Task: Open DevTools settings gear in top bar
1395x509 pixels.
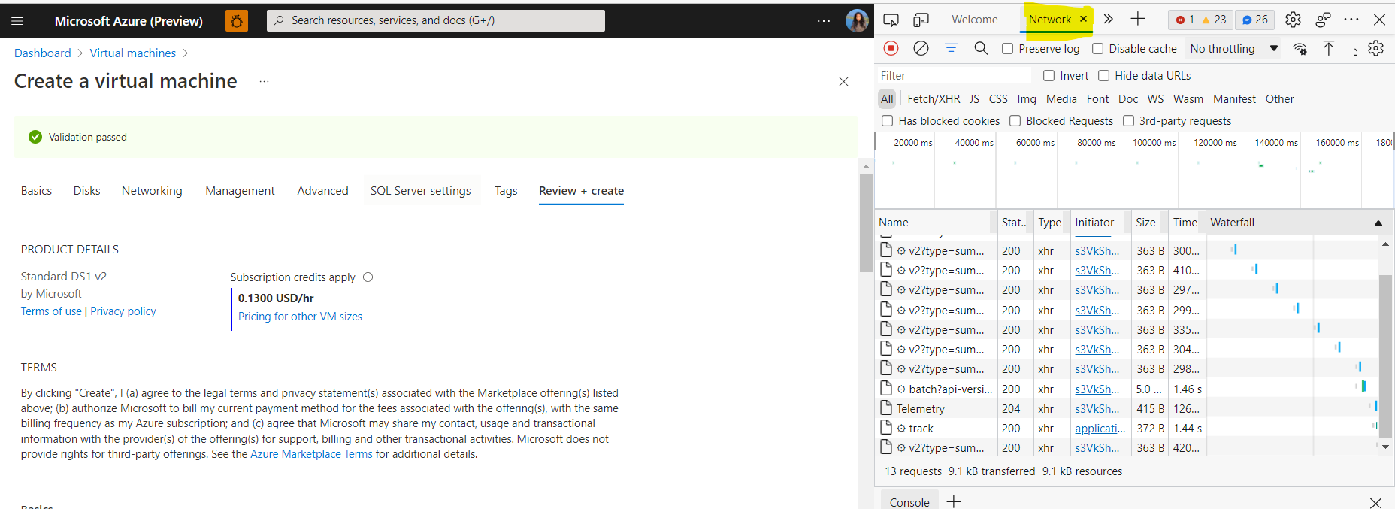Action: (x=1293, y=20)
